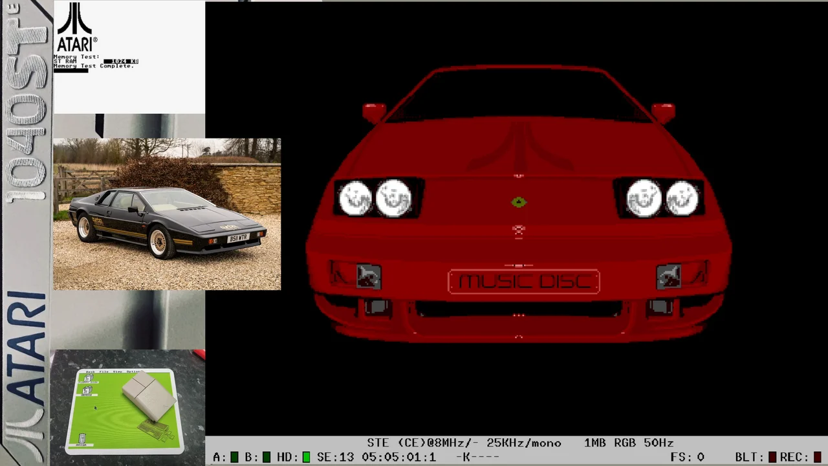Click the car's left fog light
The image size is (828, 466).
coord(369,277)
